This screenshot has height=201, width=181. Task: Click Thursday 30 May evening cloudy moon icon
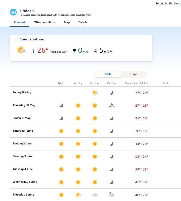[x=112, y=105]
